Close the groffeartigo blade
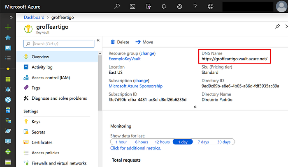The width and height of the screenshot is (288, 167). (x=286, y=26)
